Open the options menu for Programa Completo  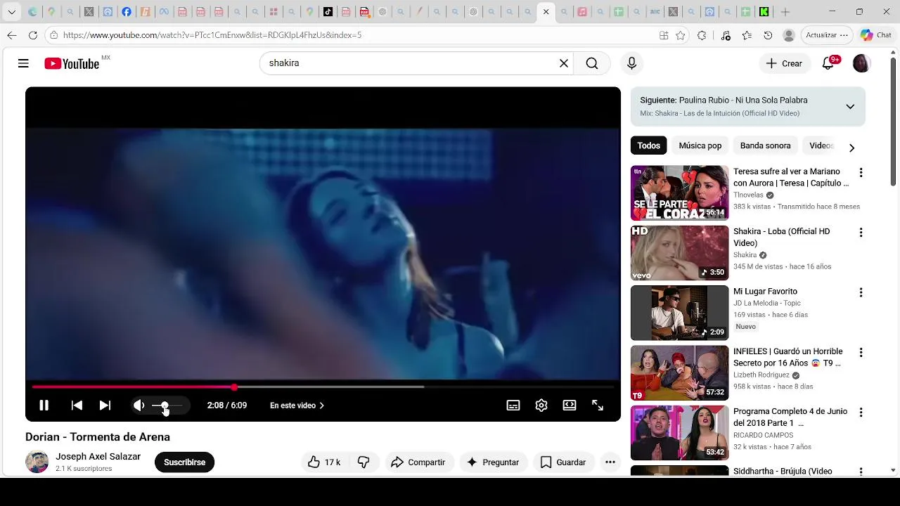tap(861, 413)
